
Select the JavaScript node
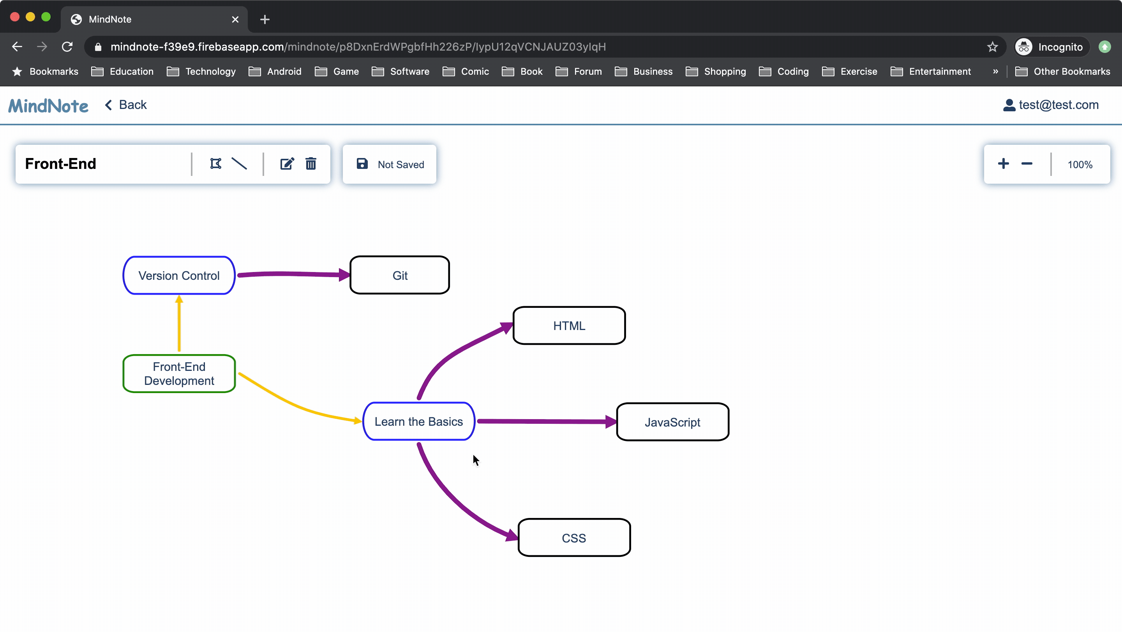[x=672, y=422]
